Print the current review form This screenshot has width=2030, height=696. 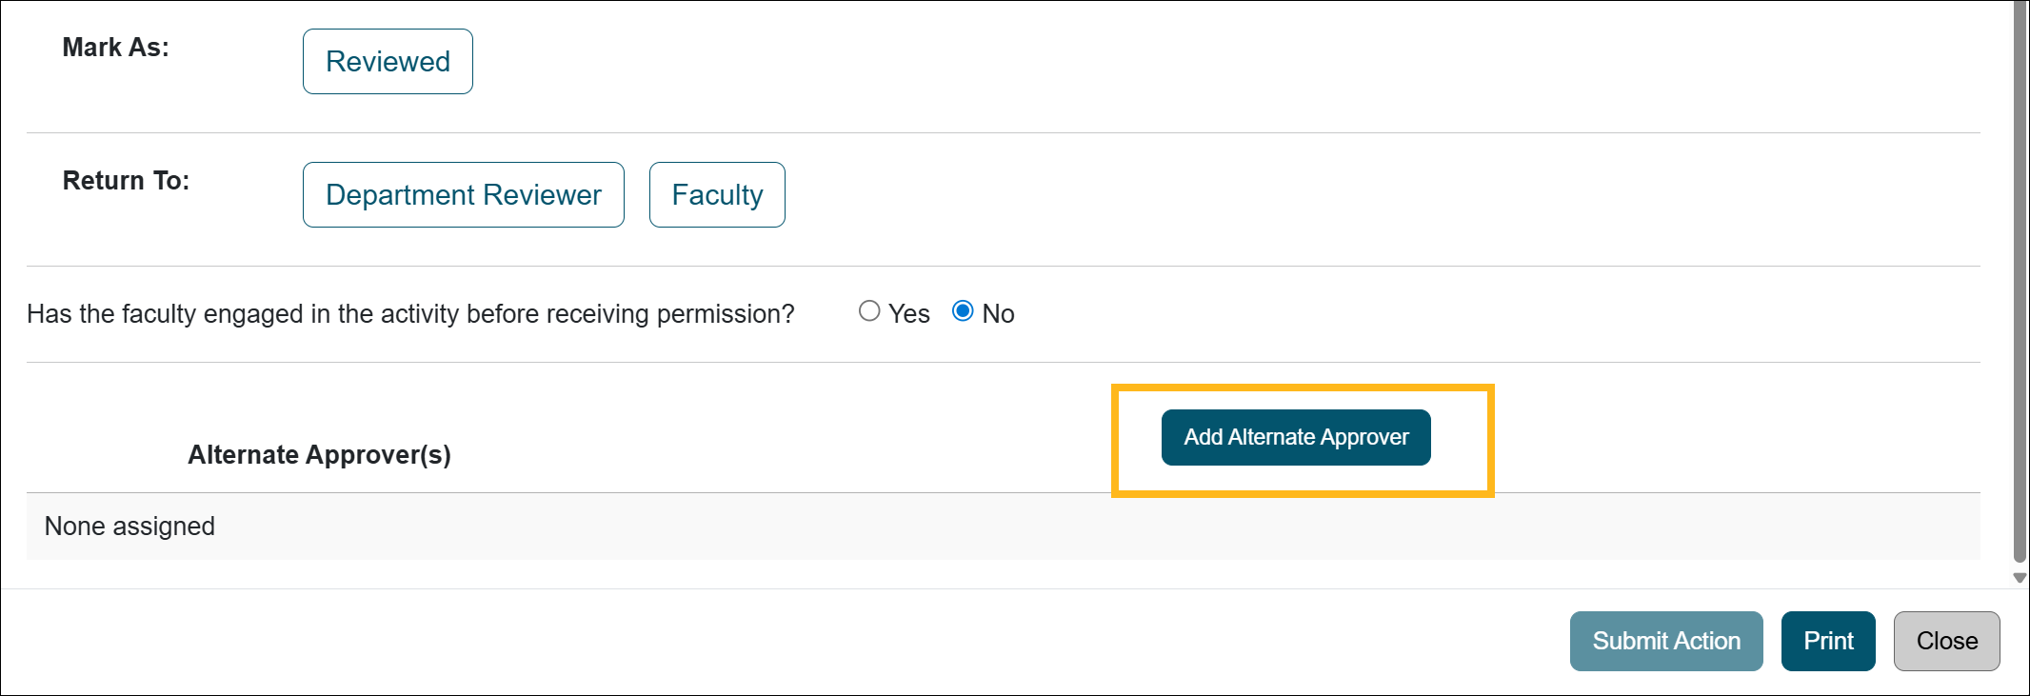pos(1828,641)
